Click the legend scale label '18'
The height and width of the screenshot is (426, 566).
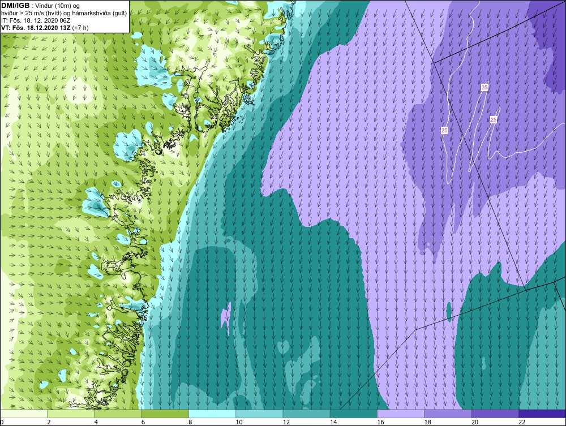click(427, 423)
